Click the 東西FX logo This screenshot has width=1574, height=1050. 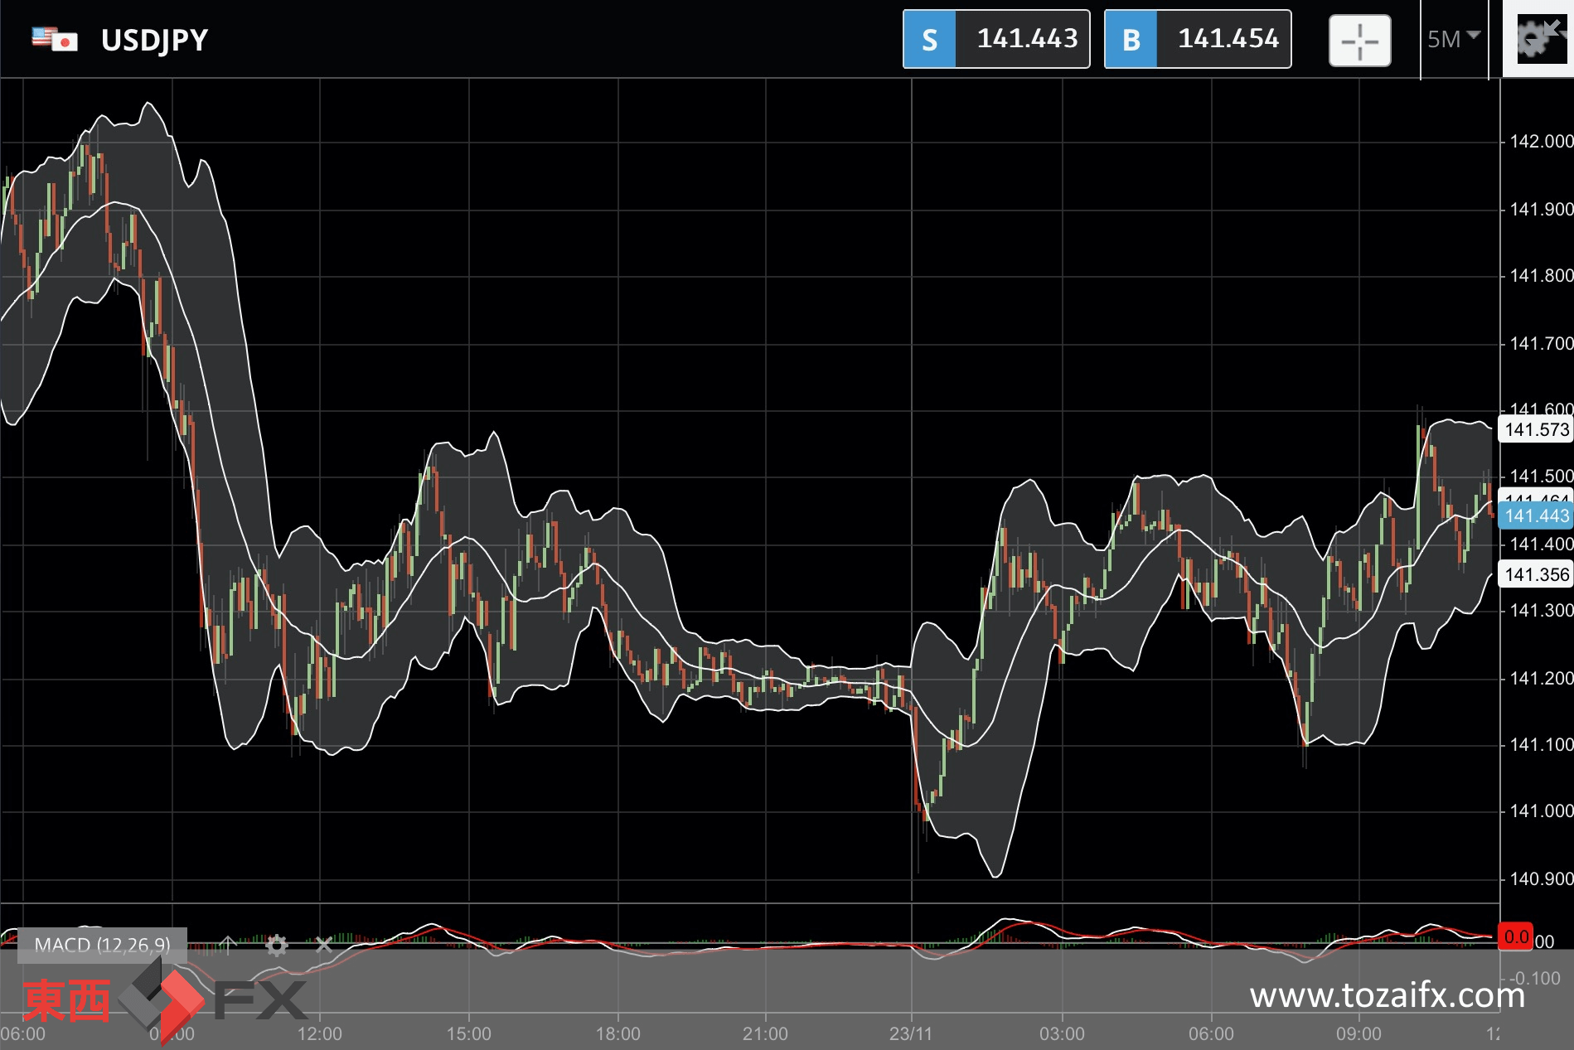click(165, 999)
